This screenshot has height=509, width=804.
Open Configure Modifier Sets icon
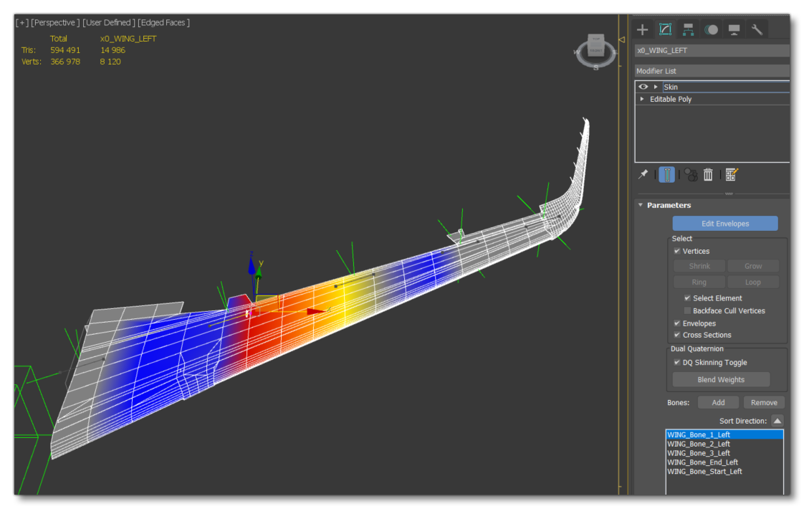pyautogui.click(x=731, y=175)
